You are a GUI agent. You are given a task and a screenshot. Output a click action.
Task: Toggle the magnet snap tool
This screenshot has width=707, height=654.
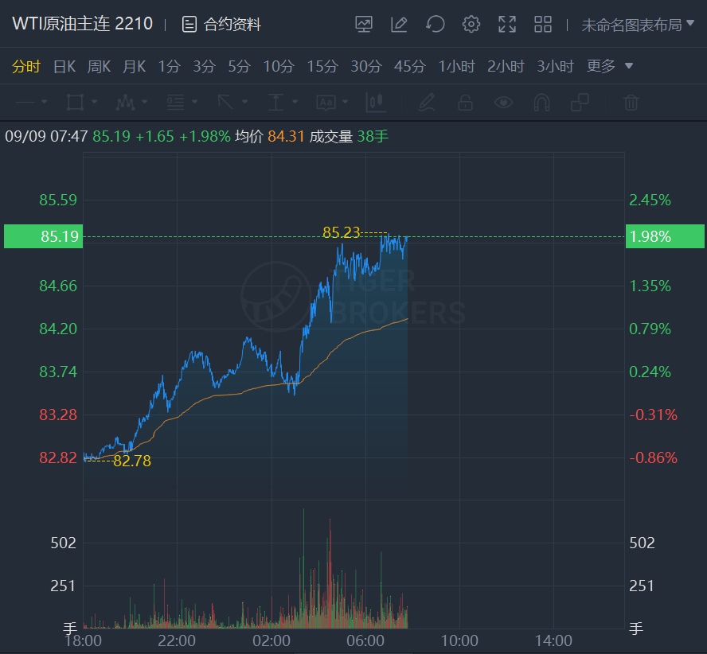541,103
